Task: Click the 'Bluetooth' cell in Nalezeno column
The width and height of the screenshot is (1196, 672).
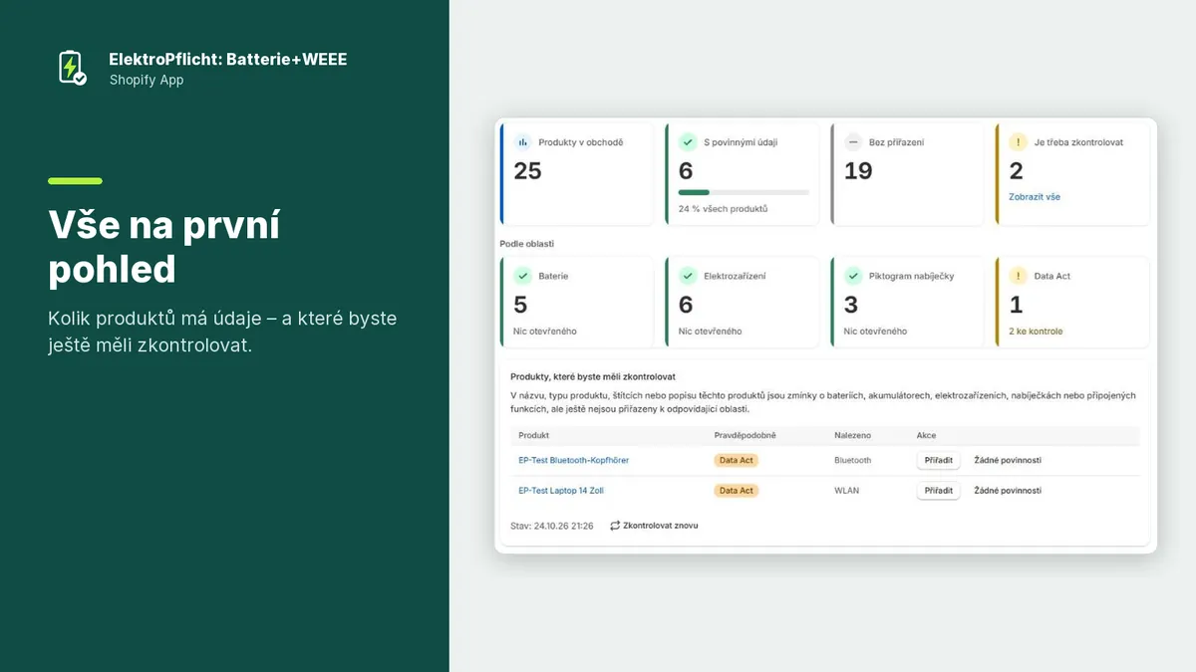Action: click(x=852, y=460)
